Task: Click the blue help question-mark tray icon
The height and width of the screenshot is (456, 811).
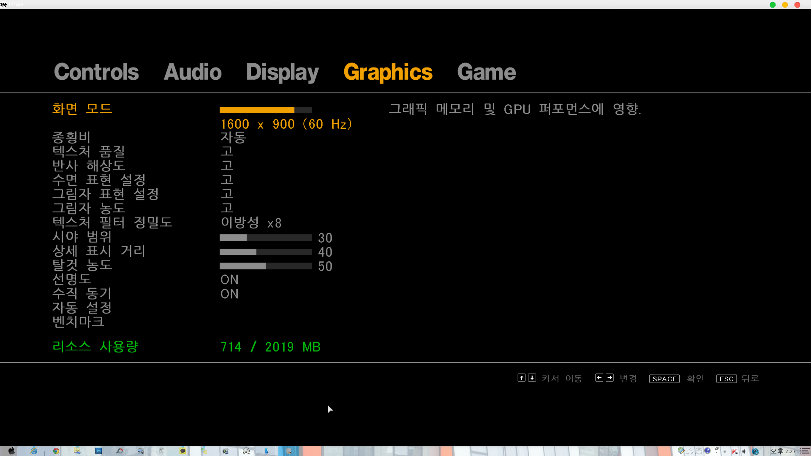Action: coord(707,451)
